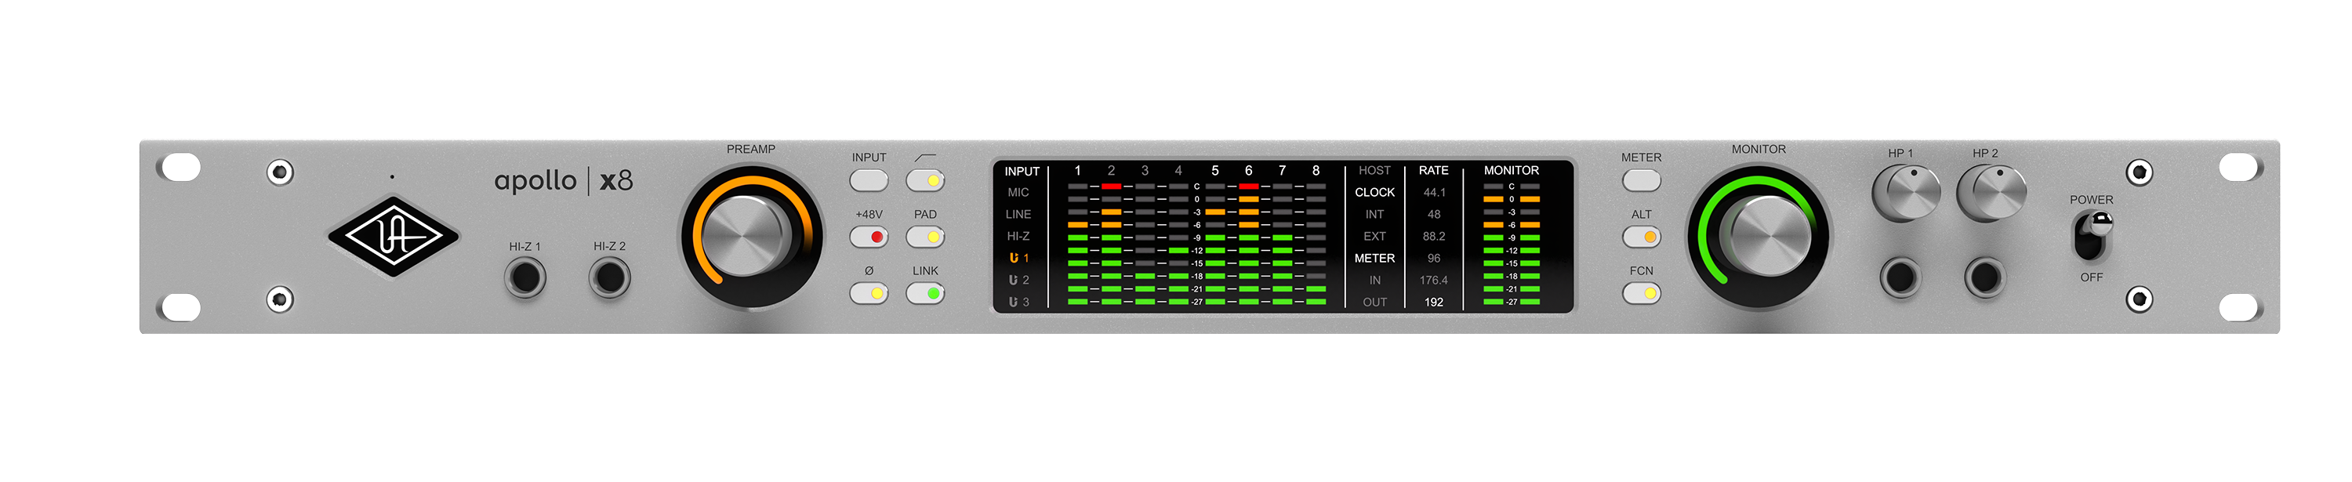Click the LINE label on the display
The width and height of the screenshot is (2352, 482).
click(x=1018, y=215)
